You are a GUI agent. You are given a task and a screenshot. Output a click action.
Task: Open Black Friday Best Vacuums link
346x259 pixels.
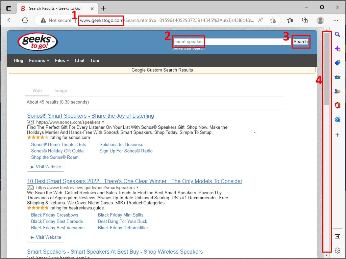coord(58,228)
